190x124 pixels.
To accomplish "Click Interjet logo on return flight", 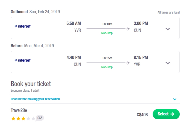I will pyautogui.click(x=23, y=60).
